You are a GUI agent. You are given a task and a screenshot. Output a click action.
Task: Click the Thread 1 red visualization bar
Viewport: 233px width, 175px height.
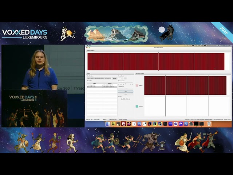point(185,85)
